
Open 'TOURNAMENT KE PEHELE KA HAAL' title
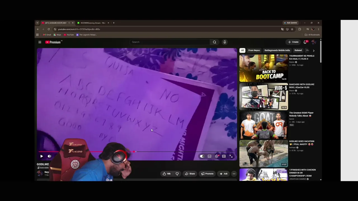(x=302, y=57)
